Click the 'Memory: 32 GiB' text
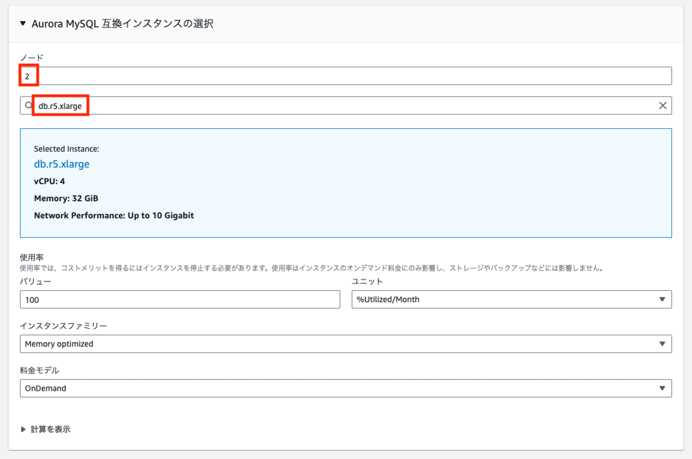692x459 pixels. 66,198
